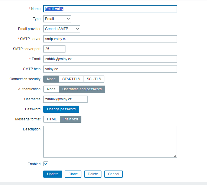207x185 pixels.
Task: Choose STARTTLS connection security
Action: click(71, 79)
